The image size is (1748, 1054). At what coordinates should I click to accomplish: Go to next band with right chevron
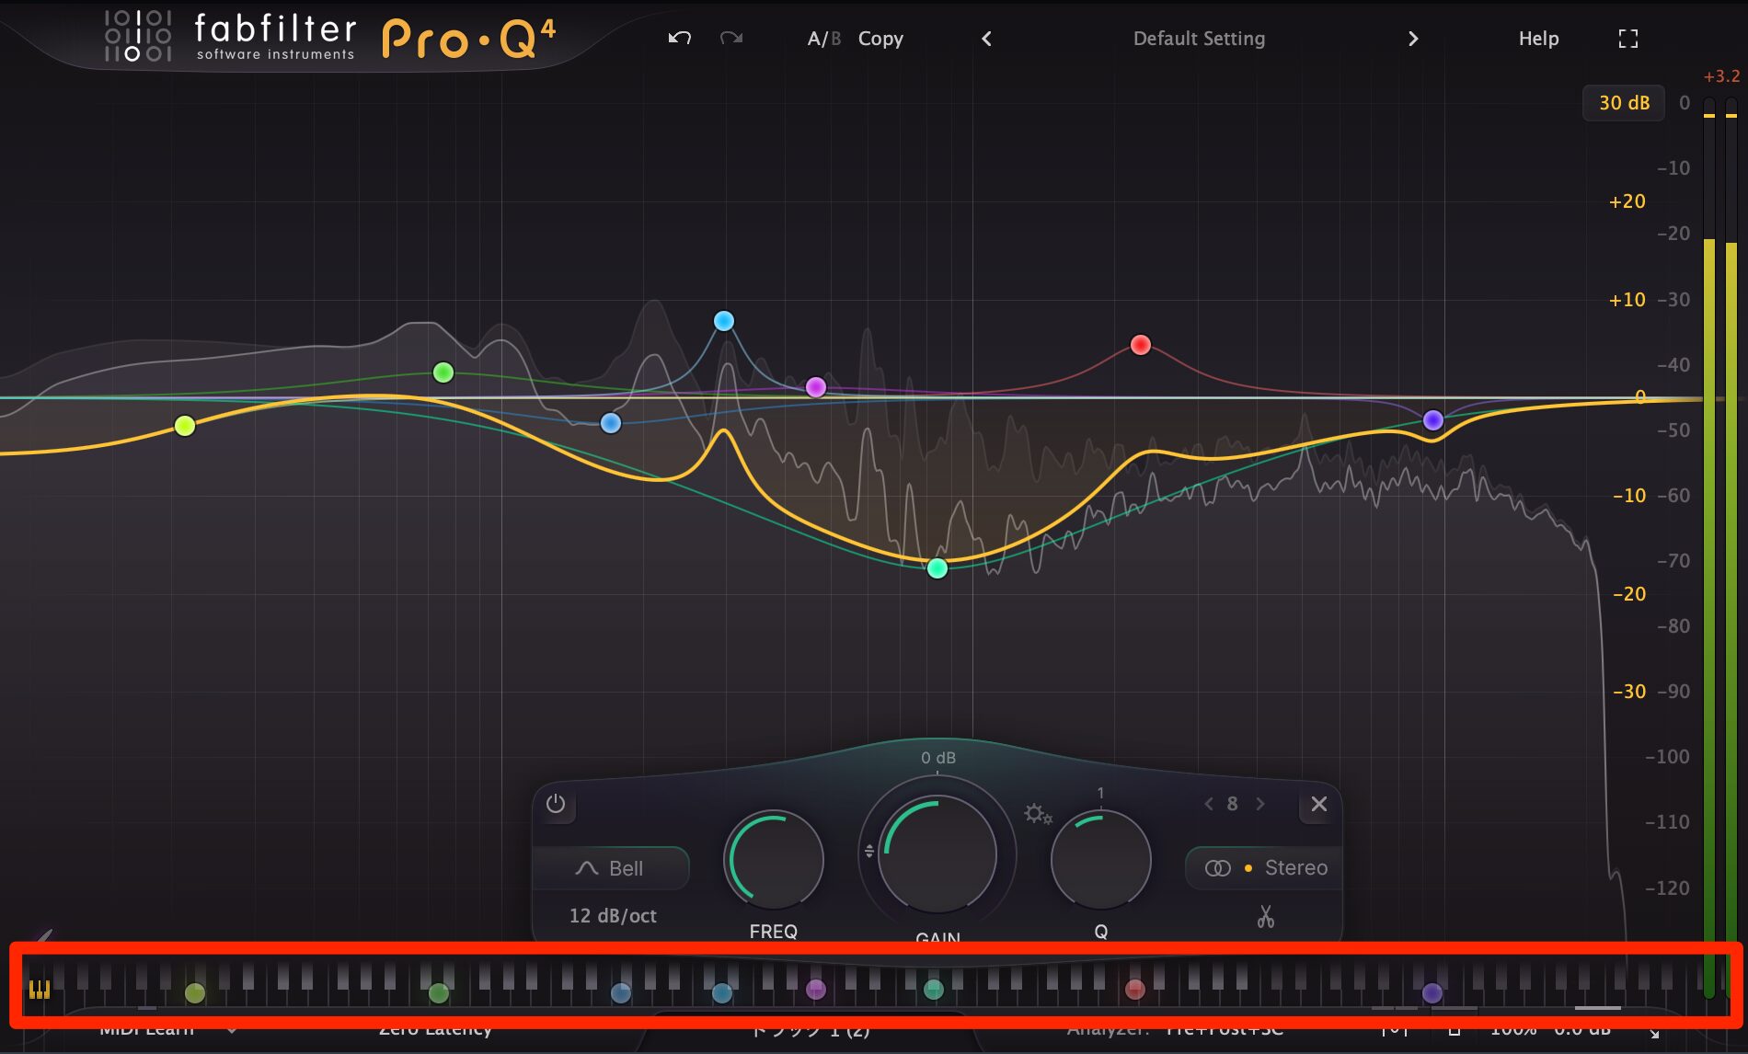(x=1260, y=804)
